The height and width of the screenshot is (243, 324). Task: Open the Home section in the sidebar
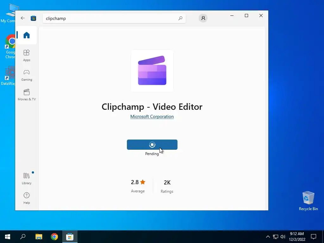coord(27,35)
